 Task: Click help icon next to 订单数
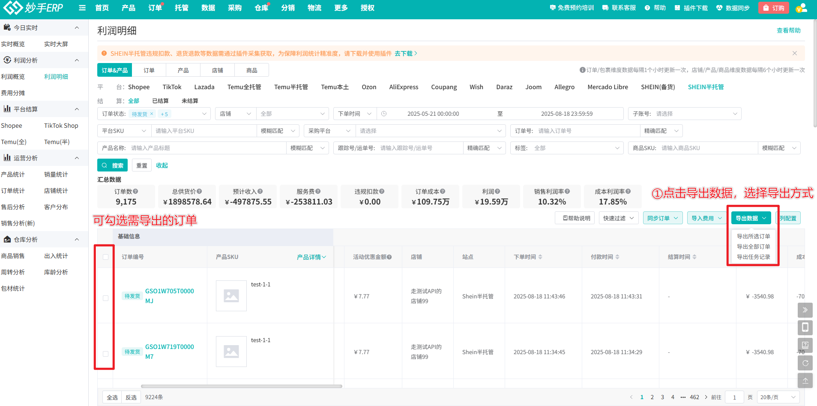(x=135, y=192)
